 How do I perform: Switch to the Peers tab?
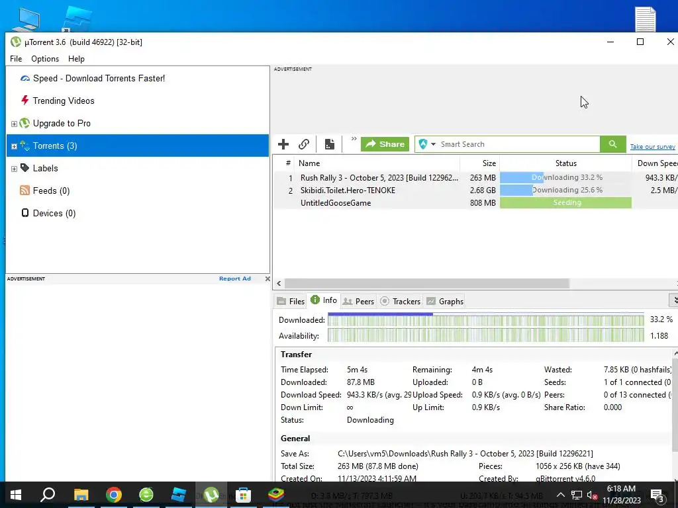pos(358,301)
